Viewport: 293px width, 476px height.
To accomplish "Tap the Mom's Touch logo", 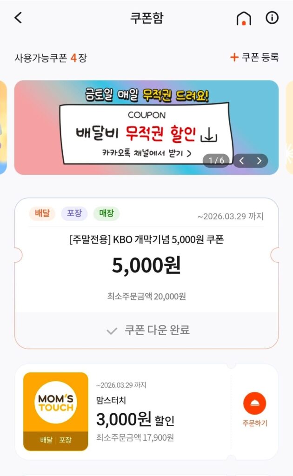I will point(56,402).
